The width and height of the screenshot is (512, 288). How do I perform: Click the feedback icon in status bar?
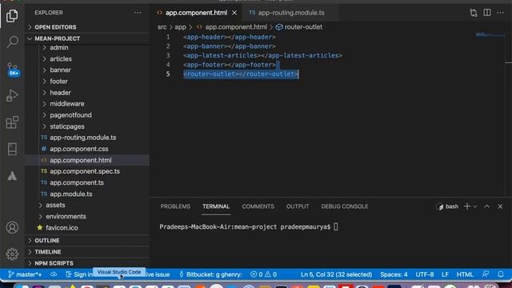(486, 274)
